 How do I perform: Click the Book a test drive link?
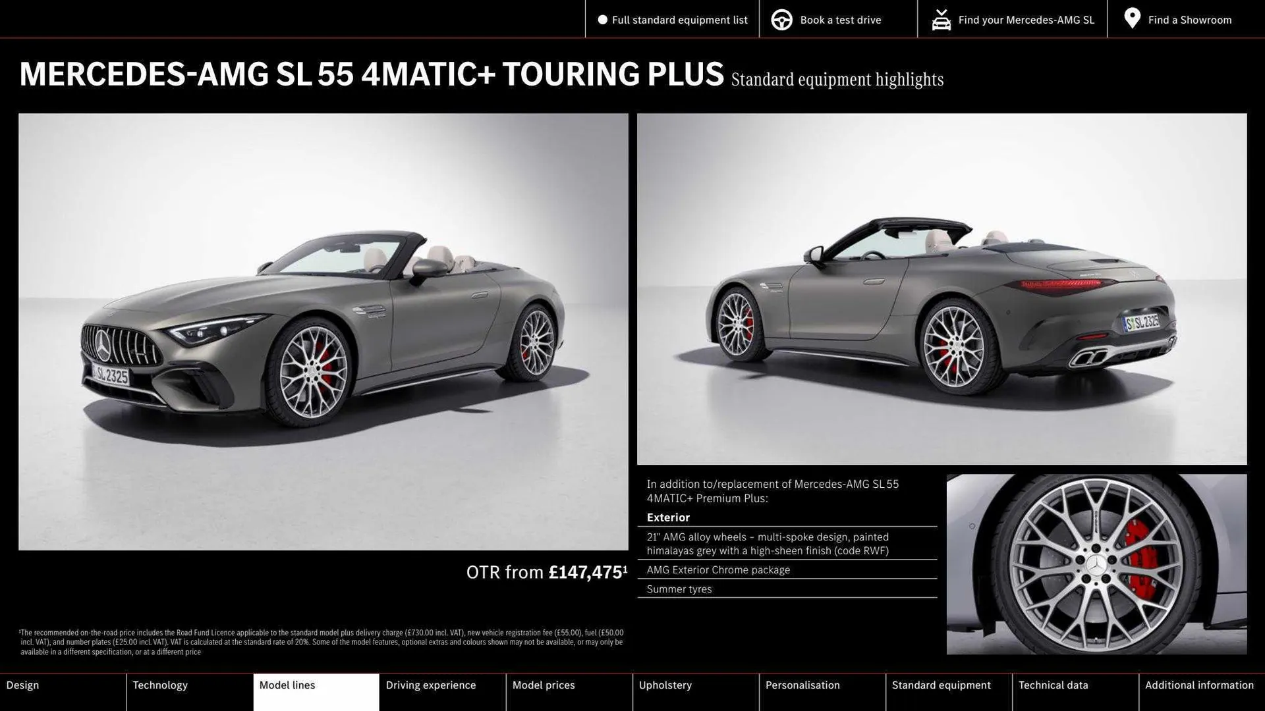(x=839, y=20)
